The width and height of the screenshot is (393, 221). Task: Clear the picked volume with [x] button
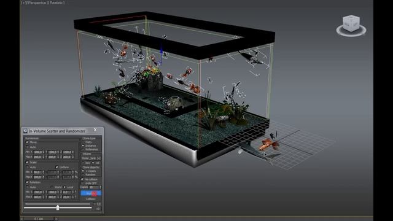[x=99, y=158]
